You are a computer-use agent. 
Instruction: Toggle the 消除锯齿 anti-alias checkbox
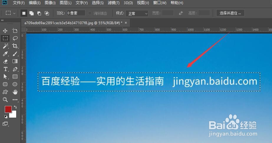tap(90, 13)
